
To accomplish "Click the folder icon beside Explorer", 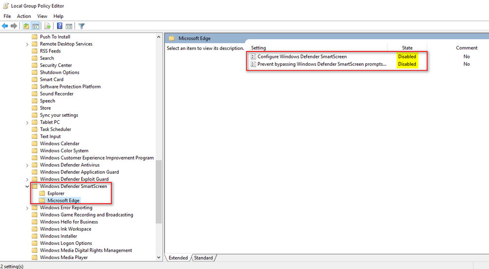I will click(x=42, y=193).
